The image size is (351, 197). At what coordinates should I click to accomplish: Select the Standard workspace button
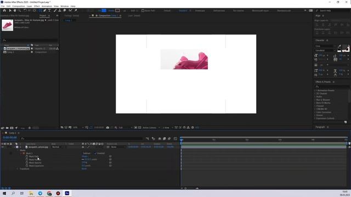point(183,10)
